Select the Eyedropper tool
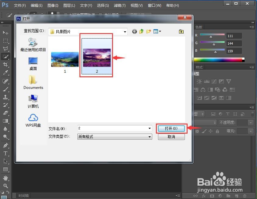The width and height of the screenshot is (257, 199). pyautogui.click(x=5, y=72)
